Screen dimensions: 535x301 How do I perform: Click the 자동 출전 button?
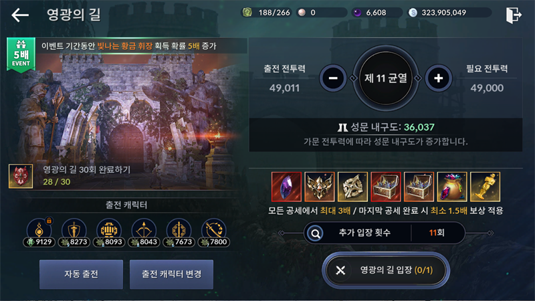[x=81, y=274]
